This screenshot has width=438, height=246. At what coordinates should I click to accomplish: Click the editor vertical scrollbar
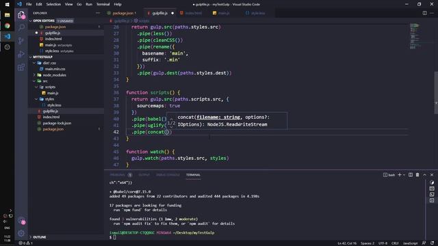436,93
